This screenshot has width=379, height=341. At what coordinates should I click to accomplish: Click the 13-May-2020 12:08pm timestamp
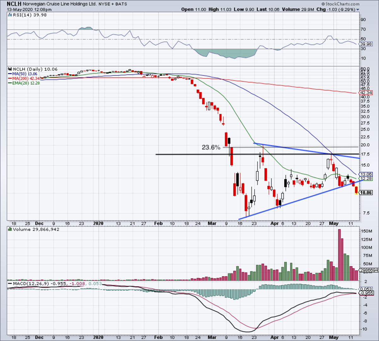(x=29, y=9)
